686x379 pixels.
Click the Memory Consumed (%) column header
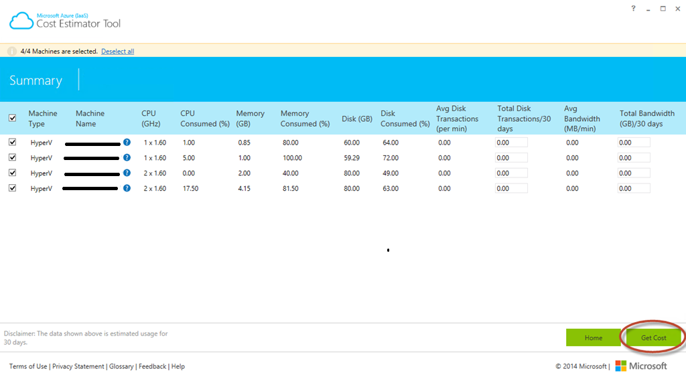(305, 119)
